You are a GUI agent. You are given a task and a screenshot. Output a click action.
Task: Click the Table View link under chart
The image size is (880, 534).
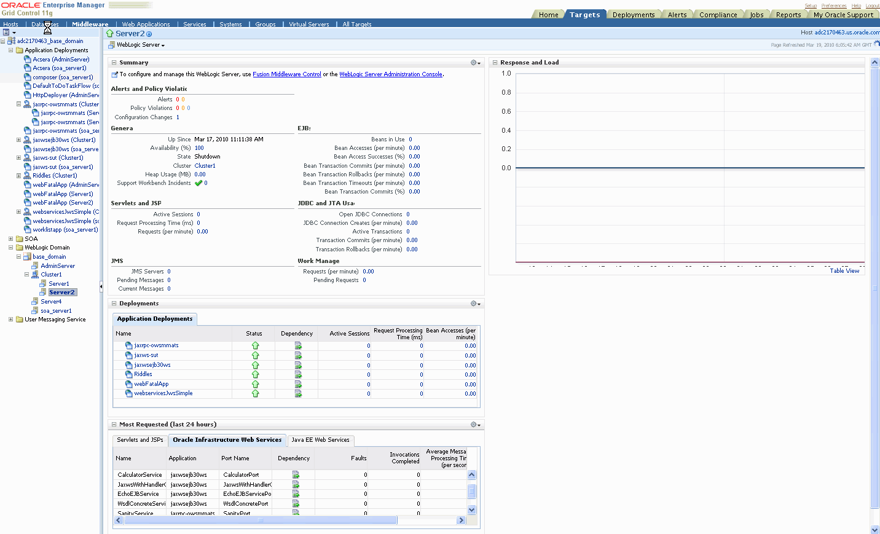click(844, 271)
